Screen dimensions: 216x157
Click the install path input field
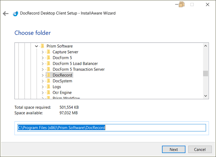pos(112,128)
